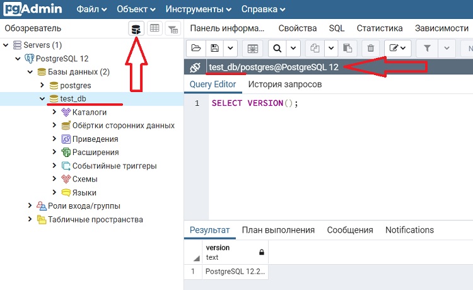Click the Open File folder icon

[196, 48]
